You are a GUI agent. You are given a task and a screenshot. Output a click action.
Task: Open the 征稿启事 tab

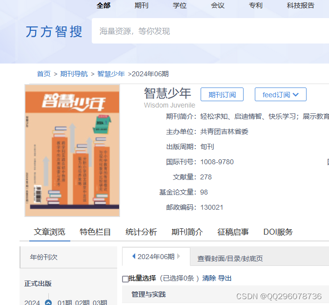point(233,232)
